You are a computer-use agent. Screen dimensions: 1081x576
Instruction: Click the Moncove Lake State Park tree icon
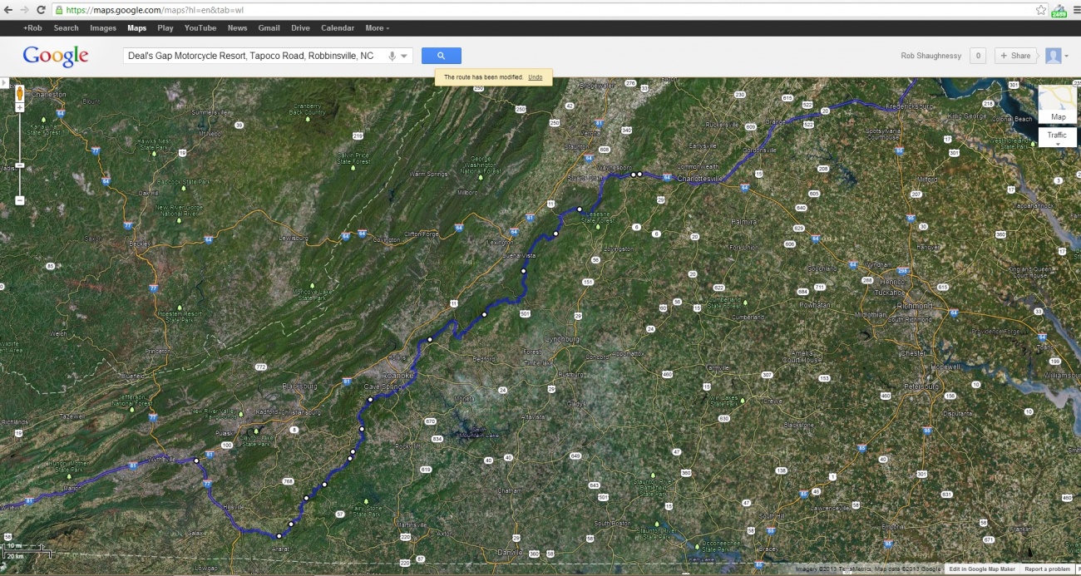[313, 285]
